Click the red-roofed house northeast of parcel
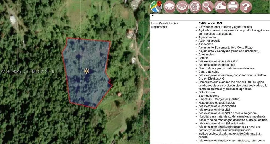Screen dimensions: 270x144 [130, 33]
